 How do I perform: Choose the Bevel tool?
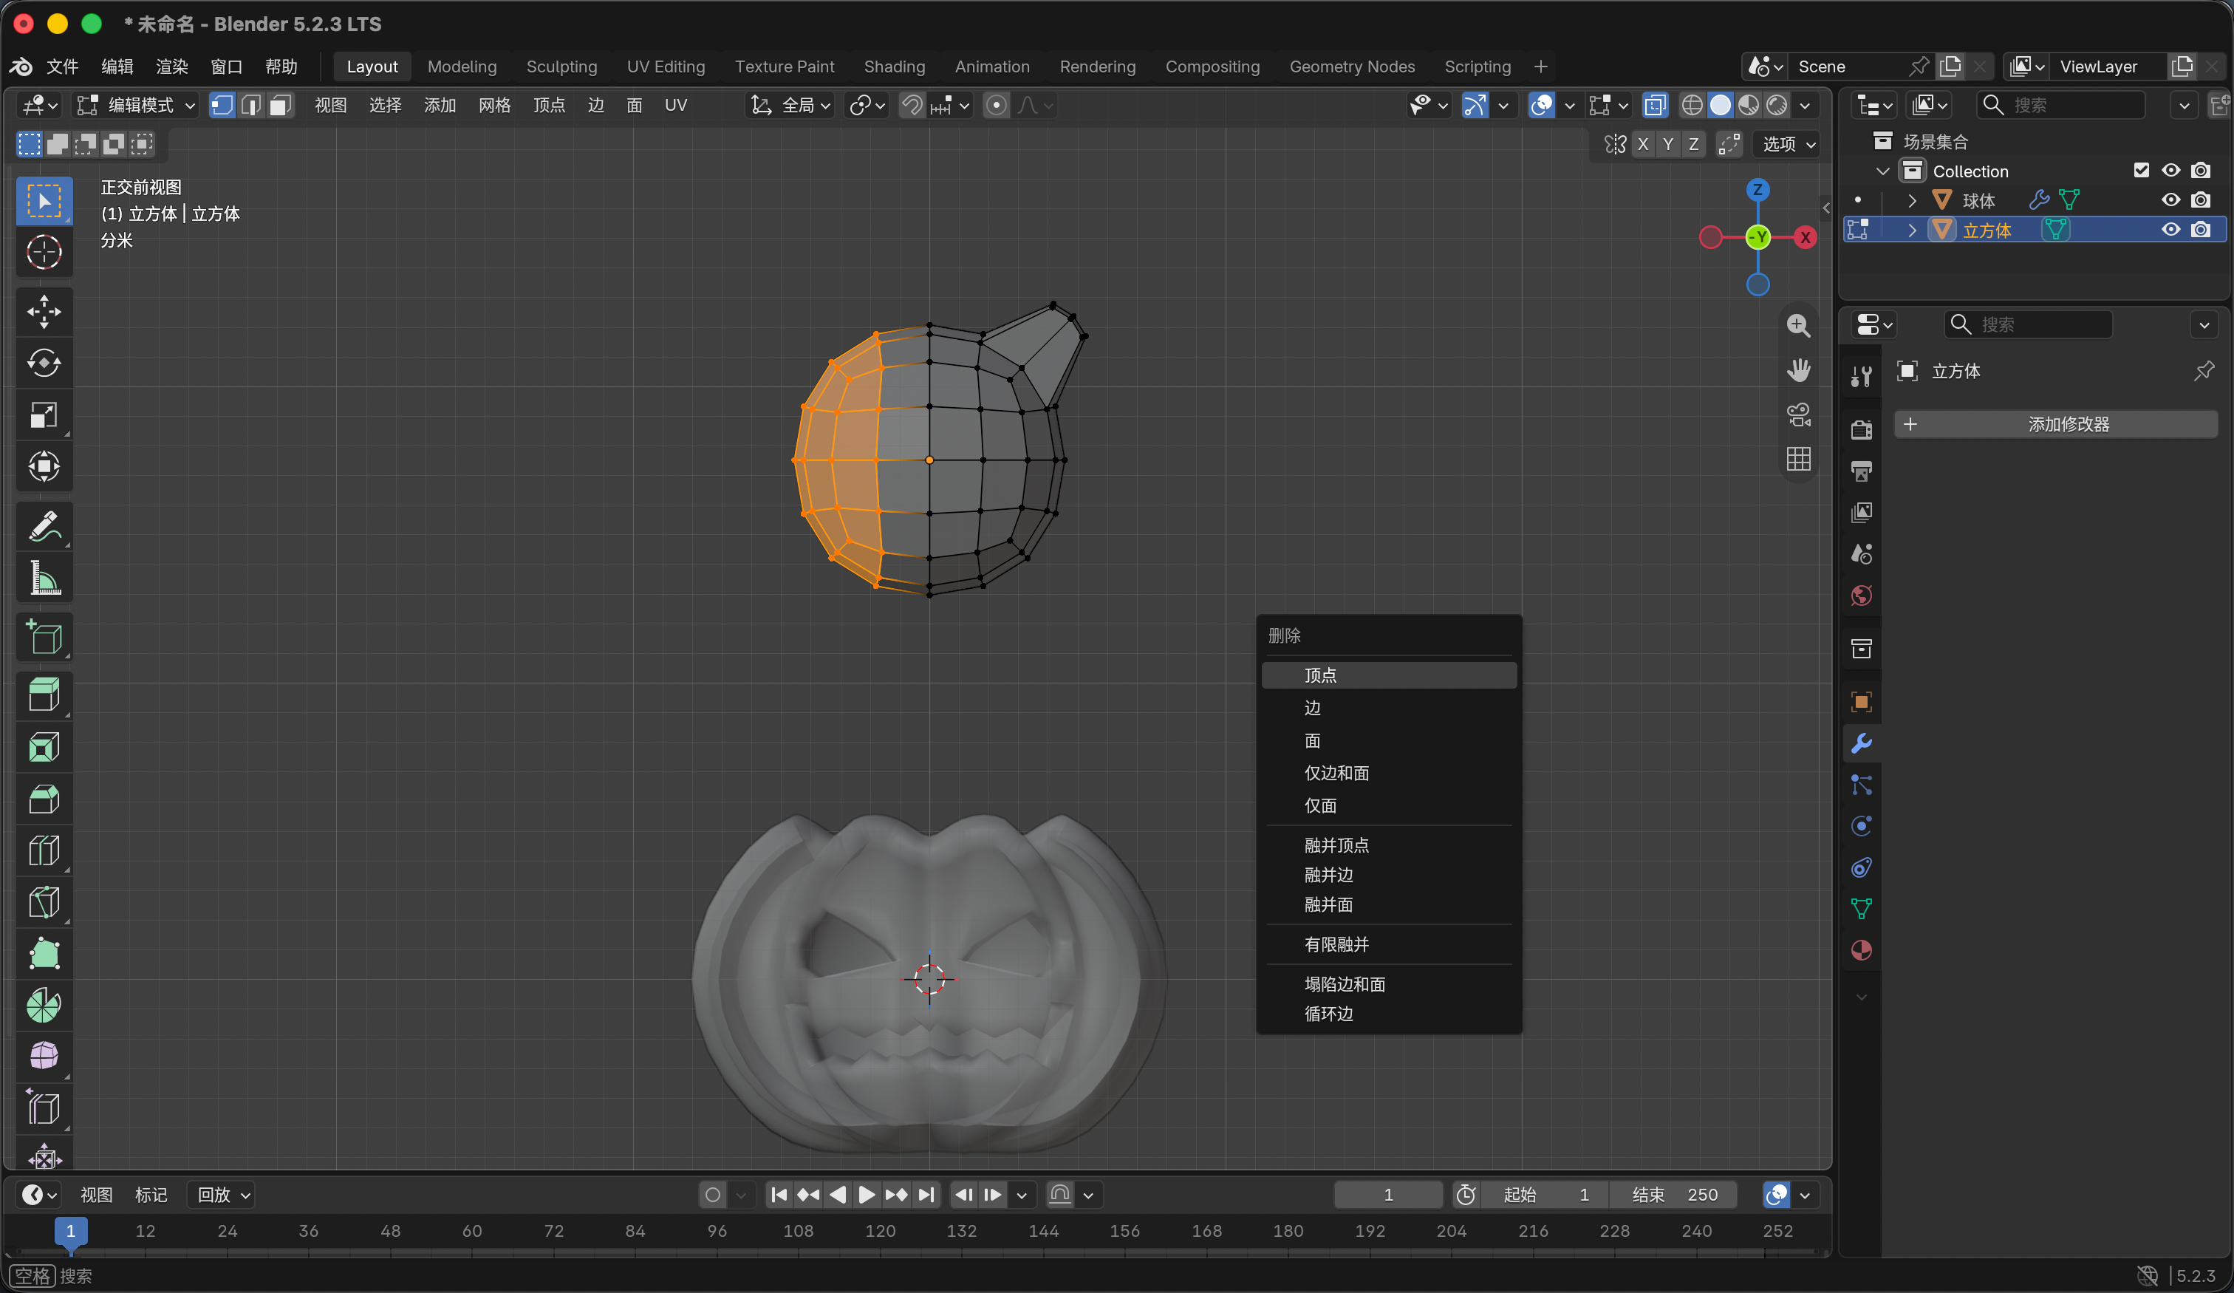pos(44,798)
